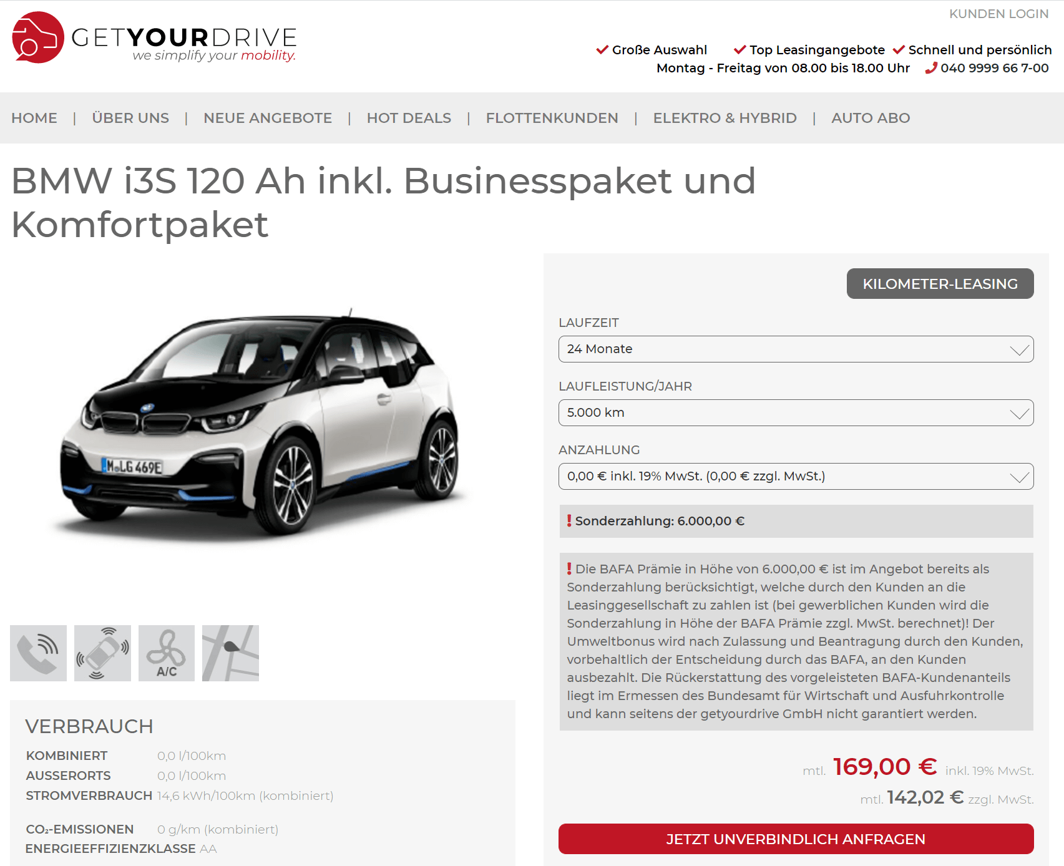1064x866 pixels.
Task: Open the Neue Angebote menu item
Action: click(x=268, y=118)
